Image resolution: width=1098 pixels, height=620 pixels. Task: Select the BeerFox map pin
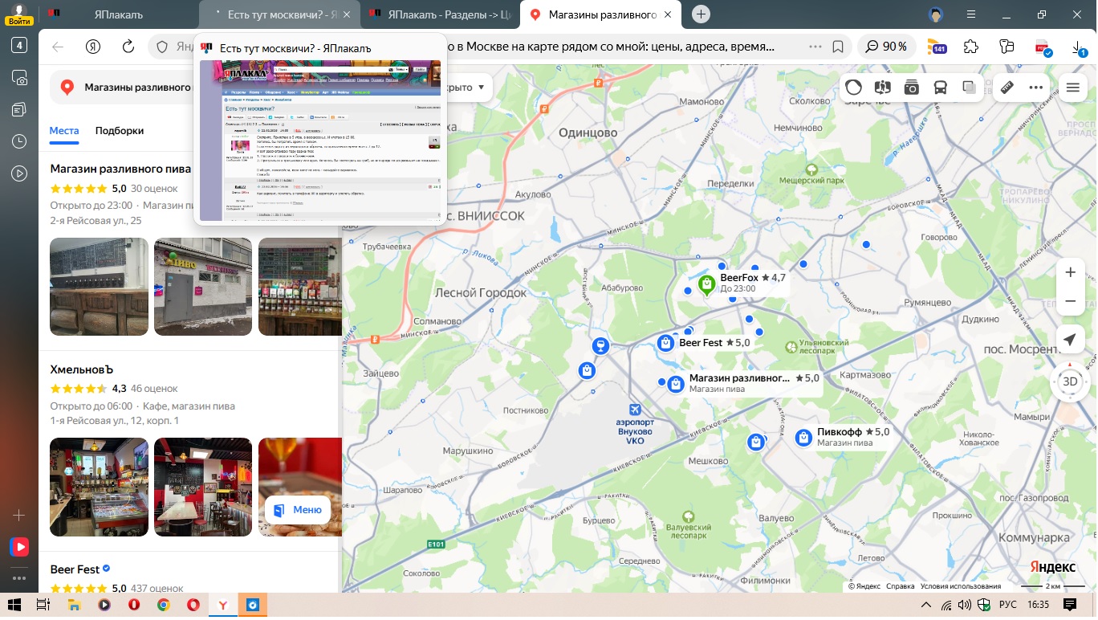pos(706,284)
